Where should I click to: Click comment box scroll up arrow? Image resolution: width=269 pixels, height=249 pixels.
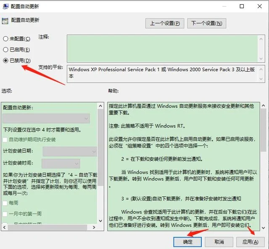point(261,39)
